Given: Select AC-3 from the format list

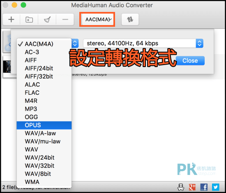Looking at the screenshot, I should point(44,52).
